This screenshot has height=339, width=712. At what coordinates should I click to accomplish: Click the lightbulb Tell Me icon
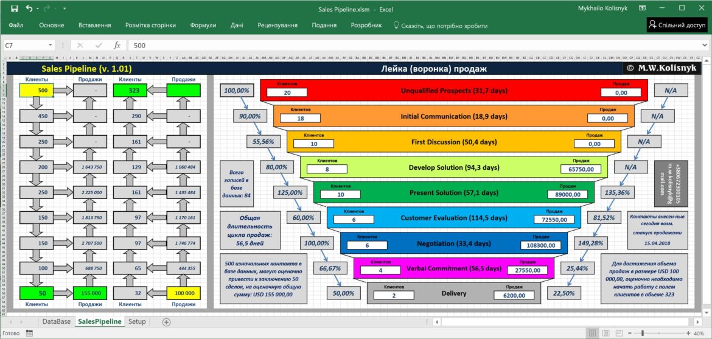(x=396, y=26)
